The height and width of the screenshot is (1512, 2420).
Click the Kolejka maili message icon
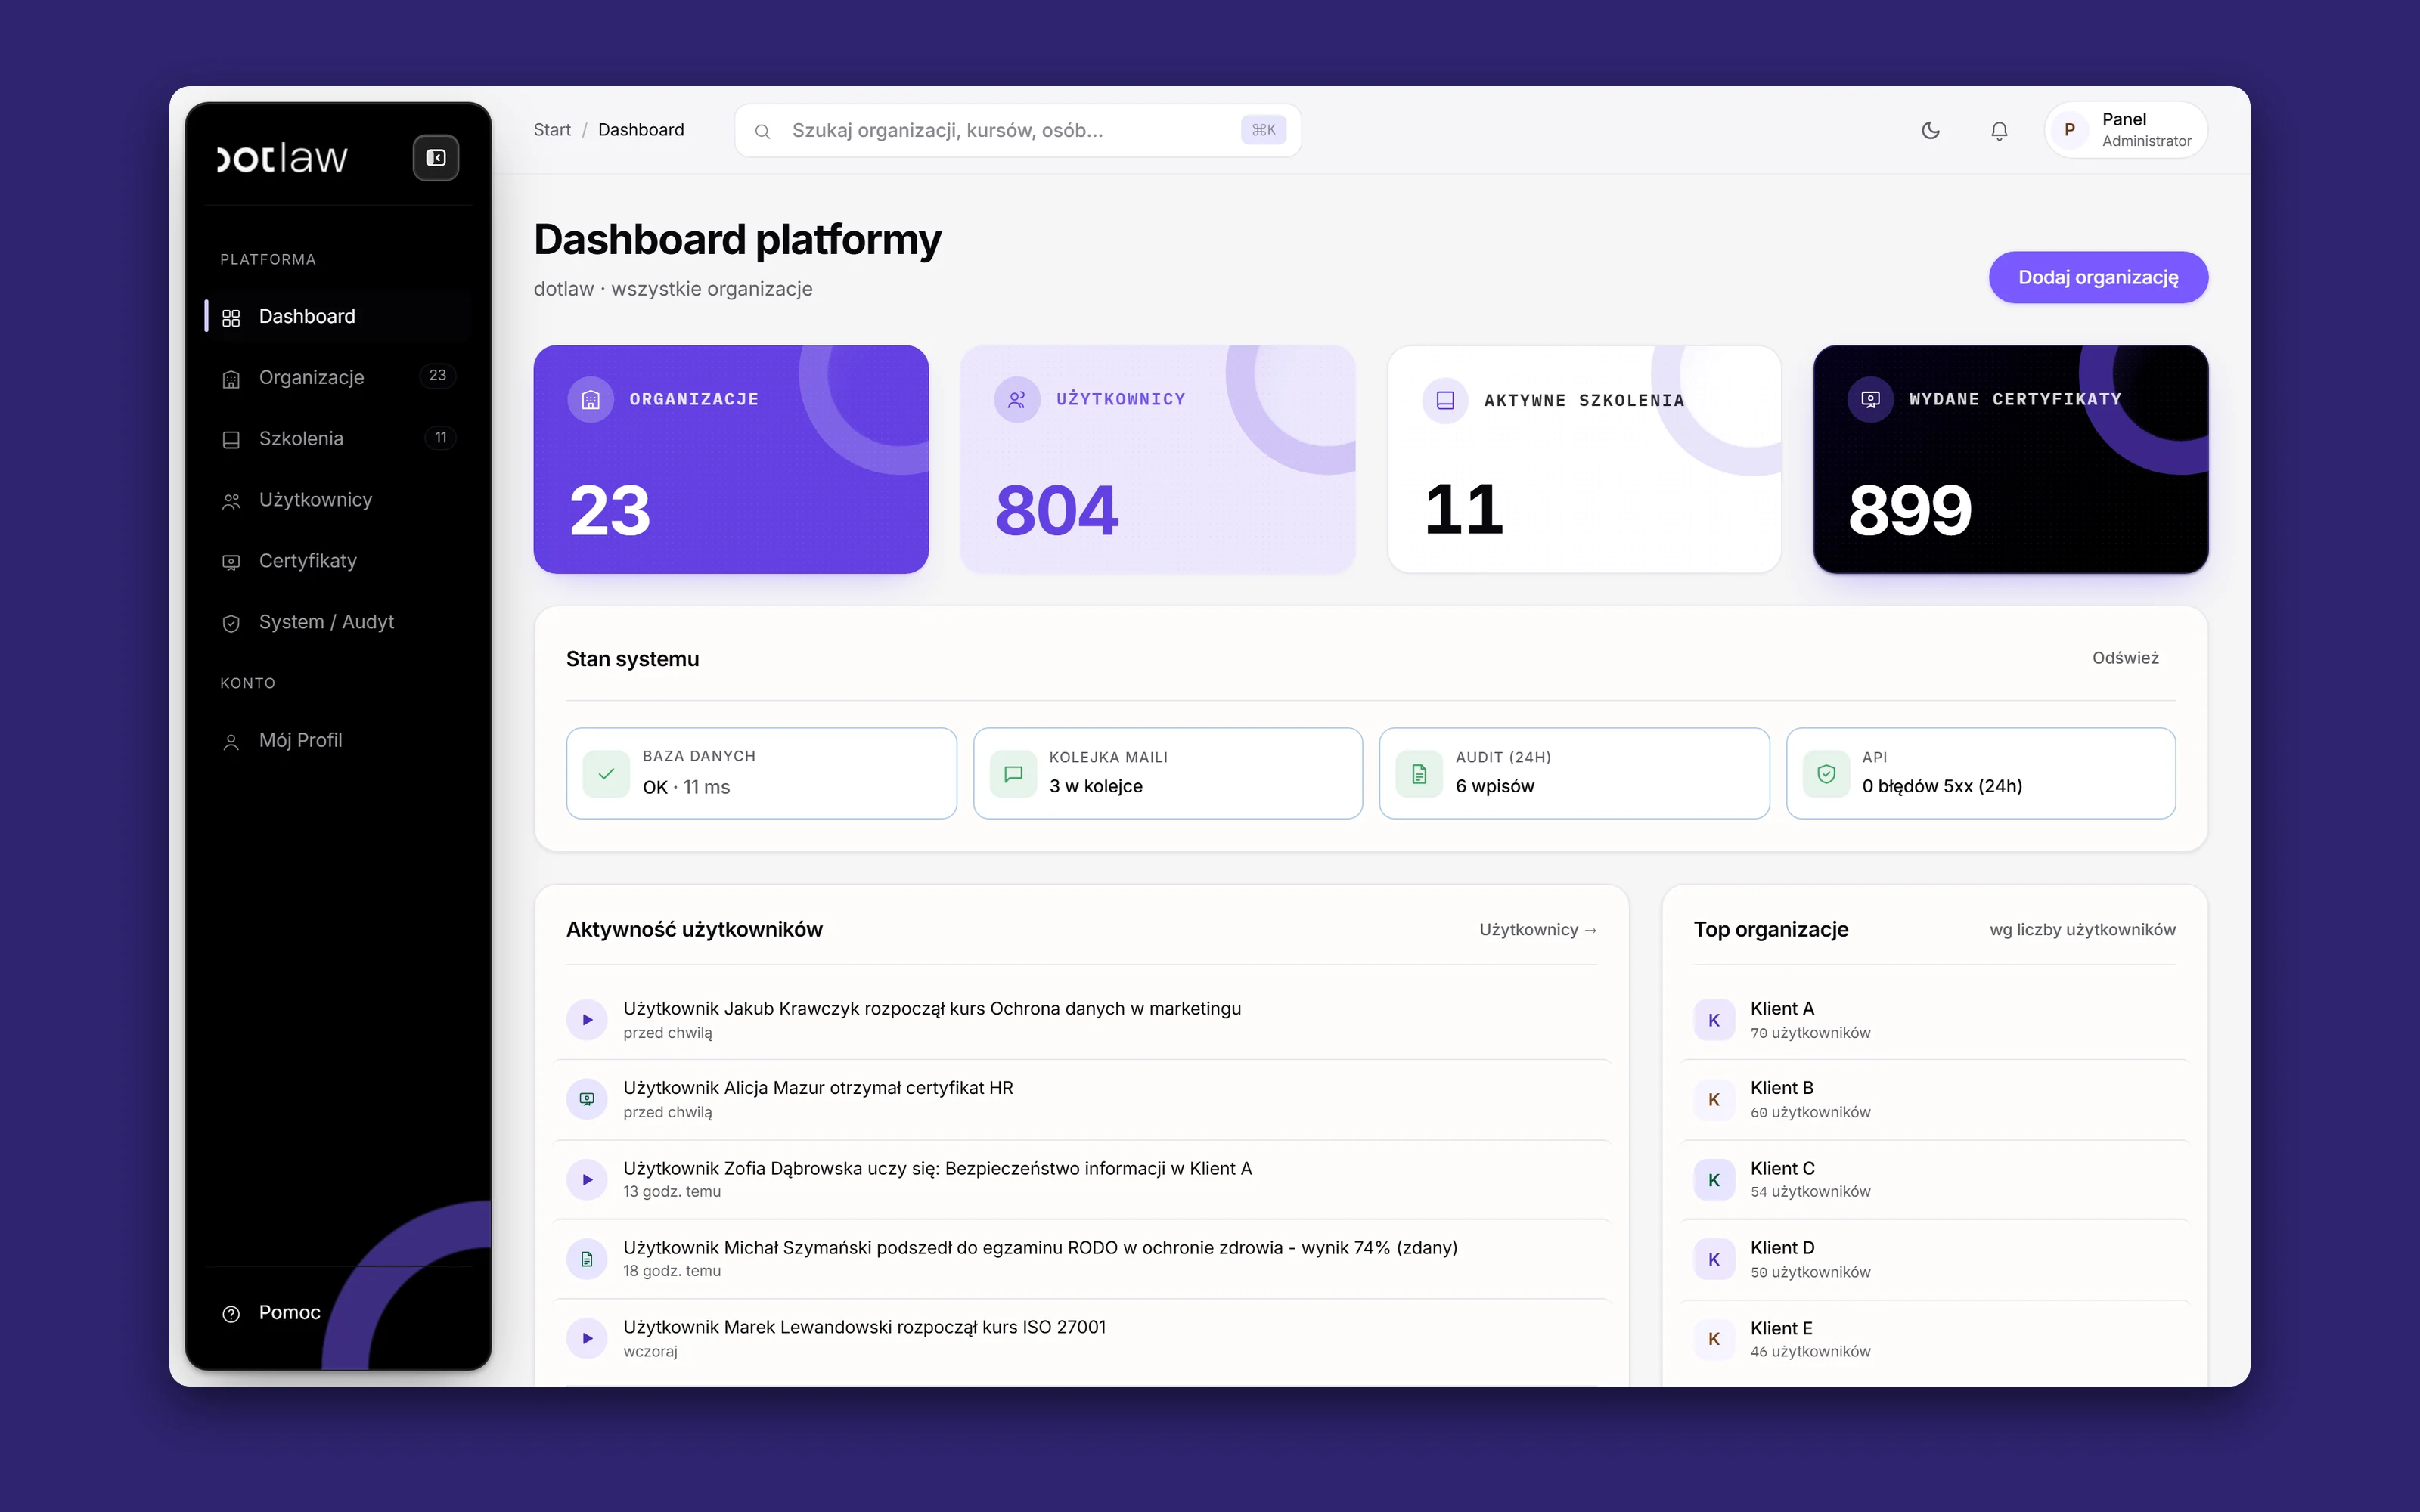pos(1013,774)
